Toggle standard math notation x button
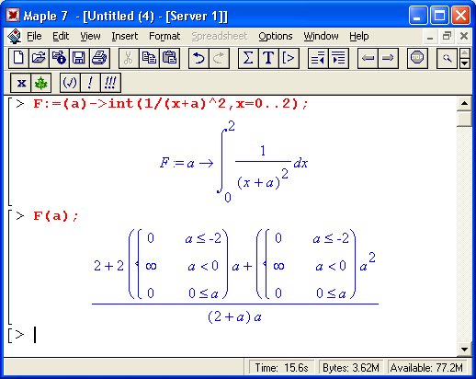Image resolution: width=476 pixels, height=379 pixels. click(21, 83)
